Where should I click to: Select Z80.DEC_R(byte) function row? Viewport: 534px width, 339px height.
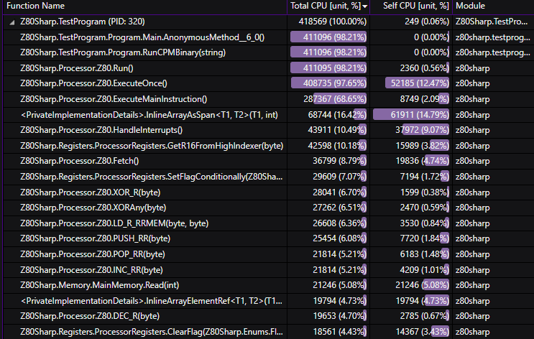[x=267, y=316]
